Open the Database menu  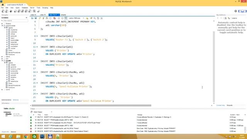click(25, 8)
